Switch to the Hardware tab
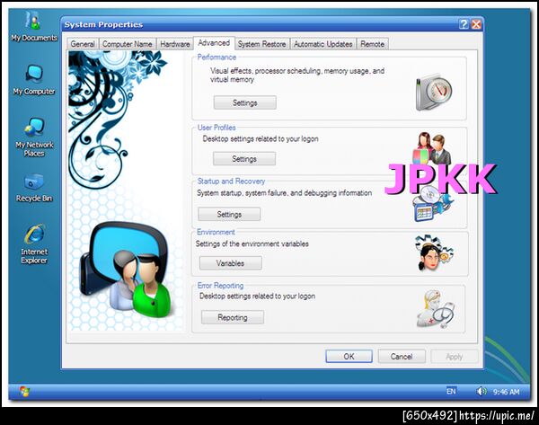Image resolution: width=539 pixels, height=425 pixels. pos(175,44)
